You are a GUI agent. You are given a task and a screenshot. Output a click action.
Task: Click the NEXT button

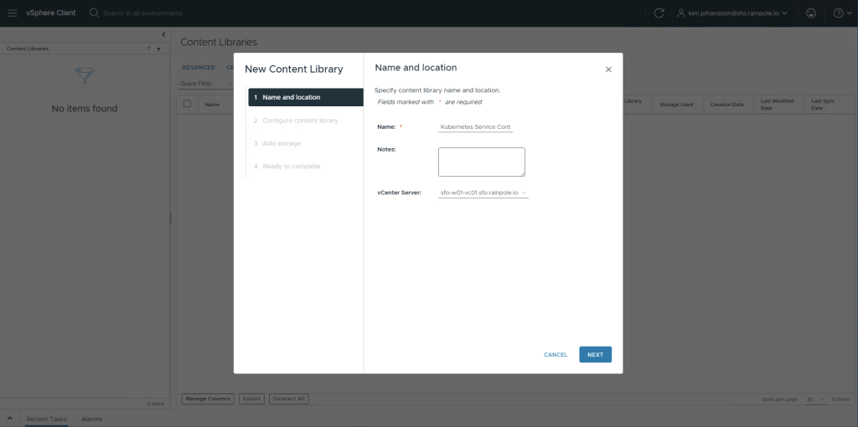[x=595, y=354]
